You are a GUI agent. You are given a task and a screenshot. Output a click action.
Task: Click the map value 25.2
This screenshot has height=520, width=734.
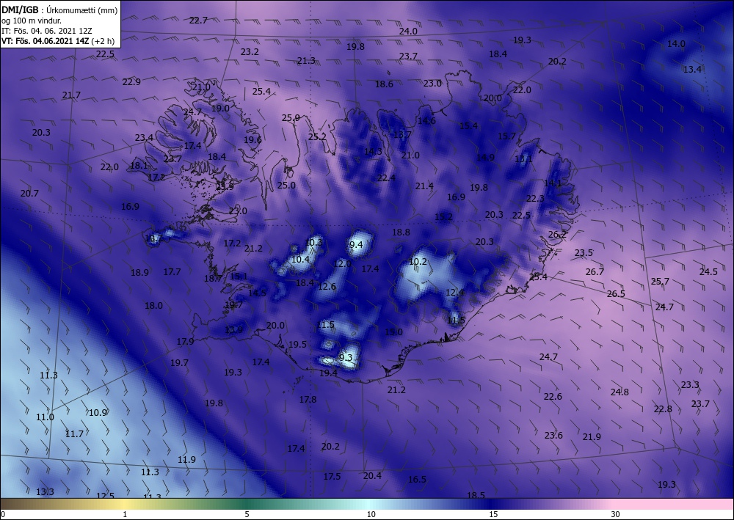(x=317, y=137)
